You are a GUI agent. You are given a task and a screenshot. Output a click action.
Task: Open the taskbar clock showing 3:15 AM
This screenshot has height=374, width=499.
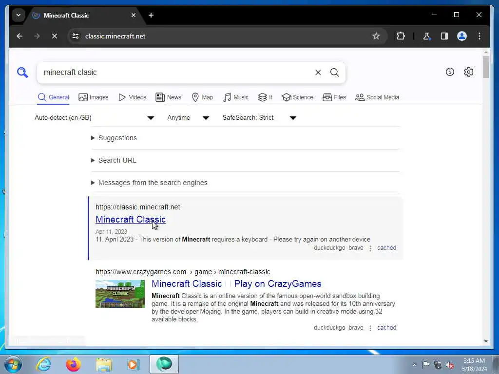[x=474, y=365]
